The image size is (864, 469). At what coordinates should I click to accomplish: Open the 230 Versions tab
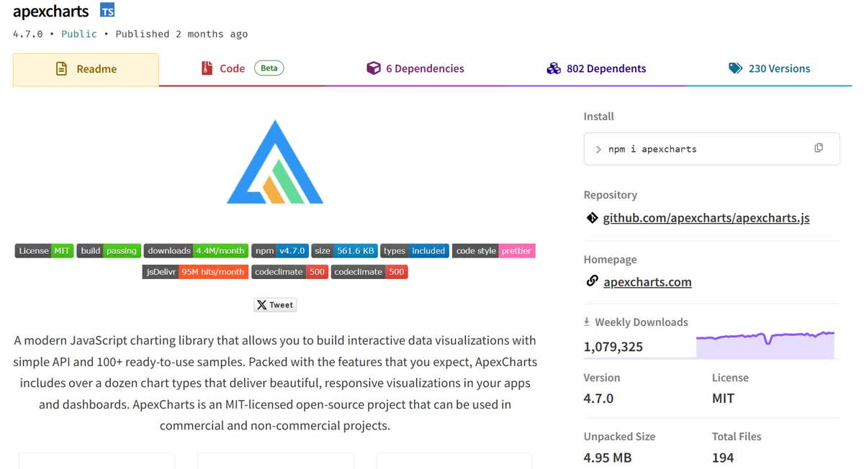pyautogui.click(x=769, y=68)
